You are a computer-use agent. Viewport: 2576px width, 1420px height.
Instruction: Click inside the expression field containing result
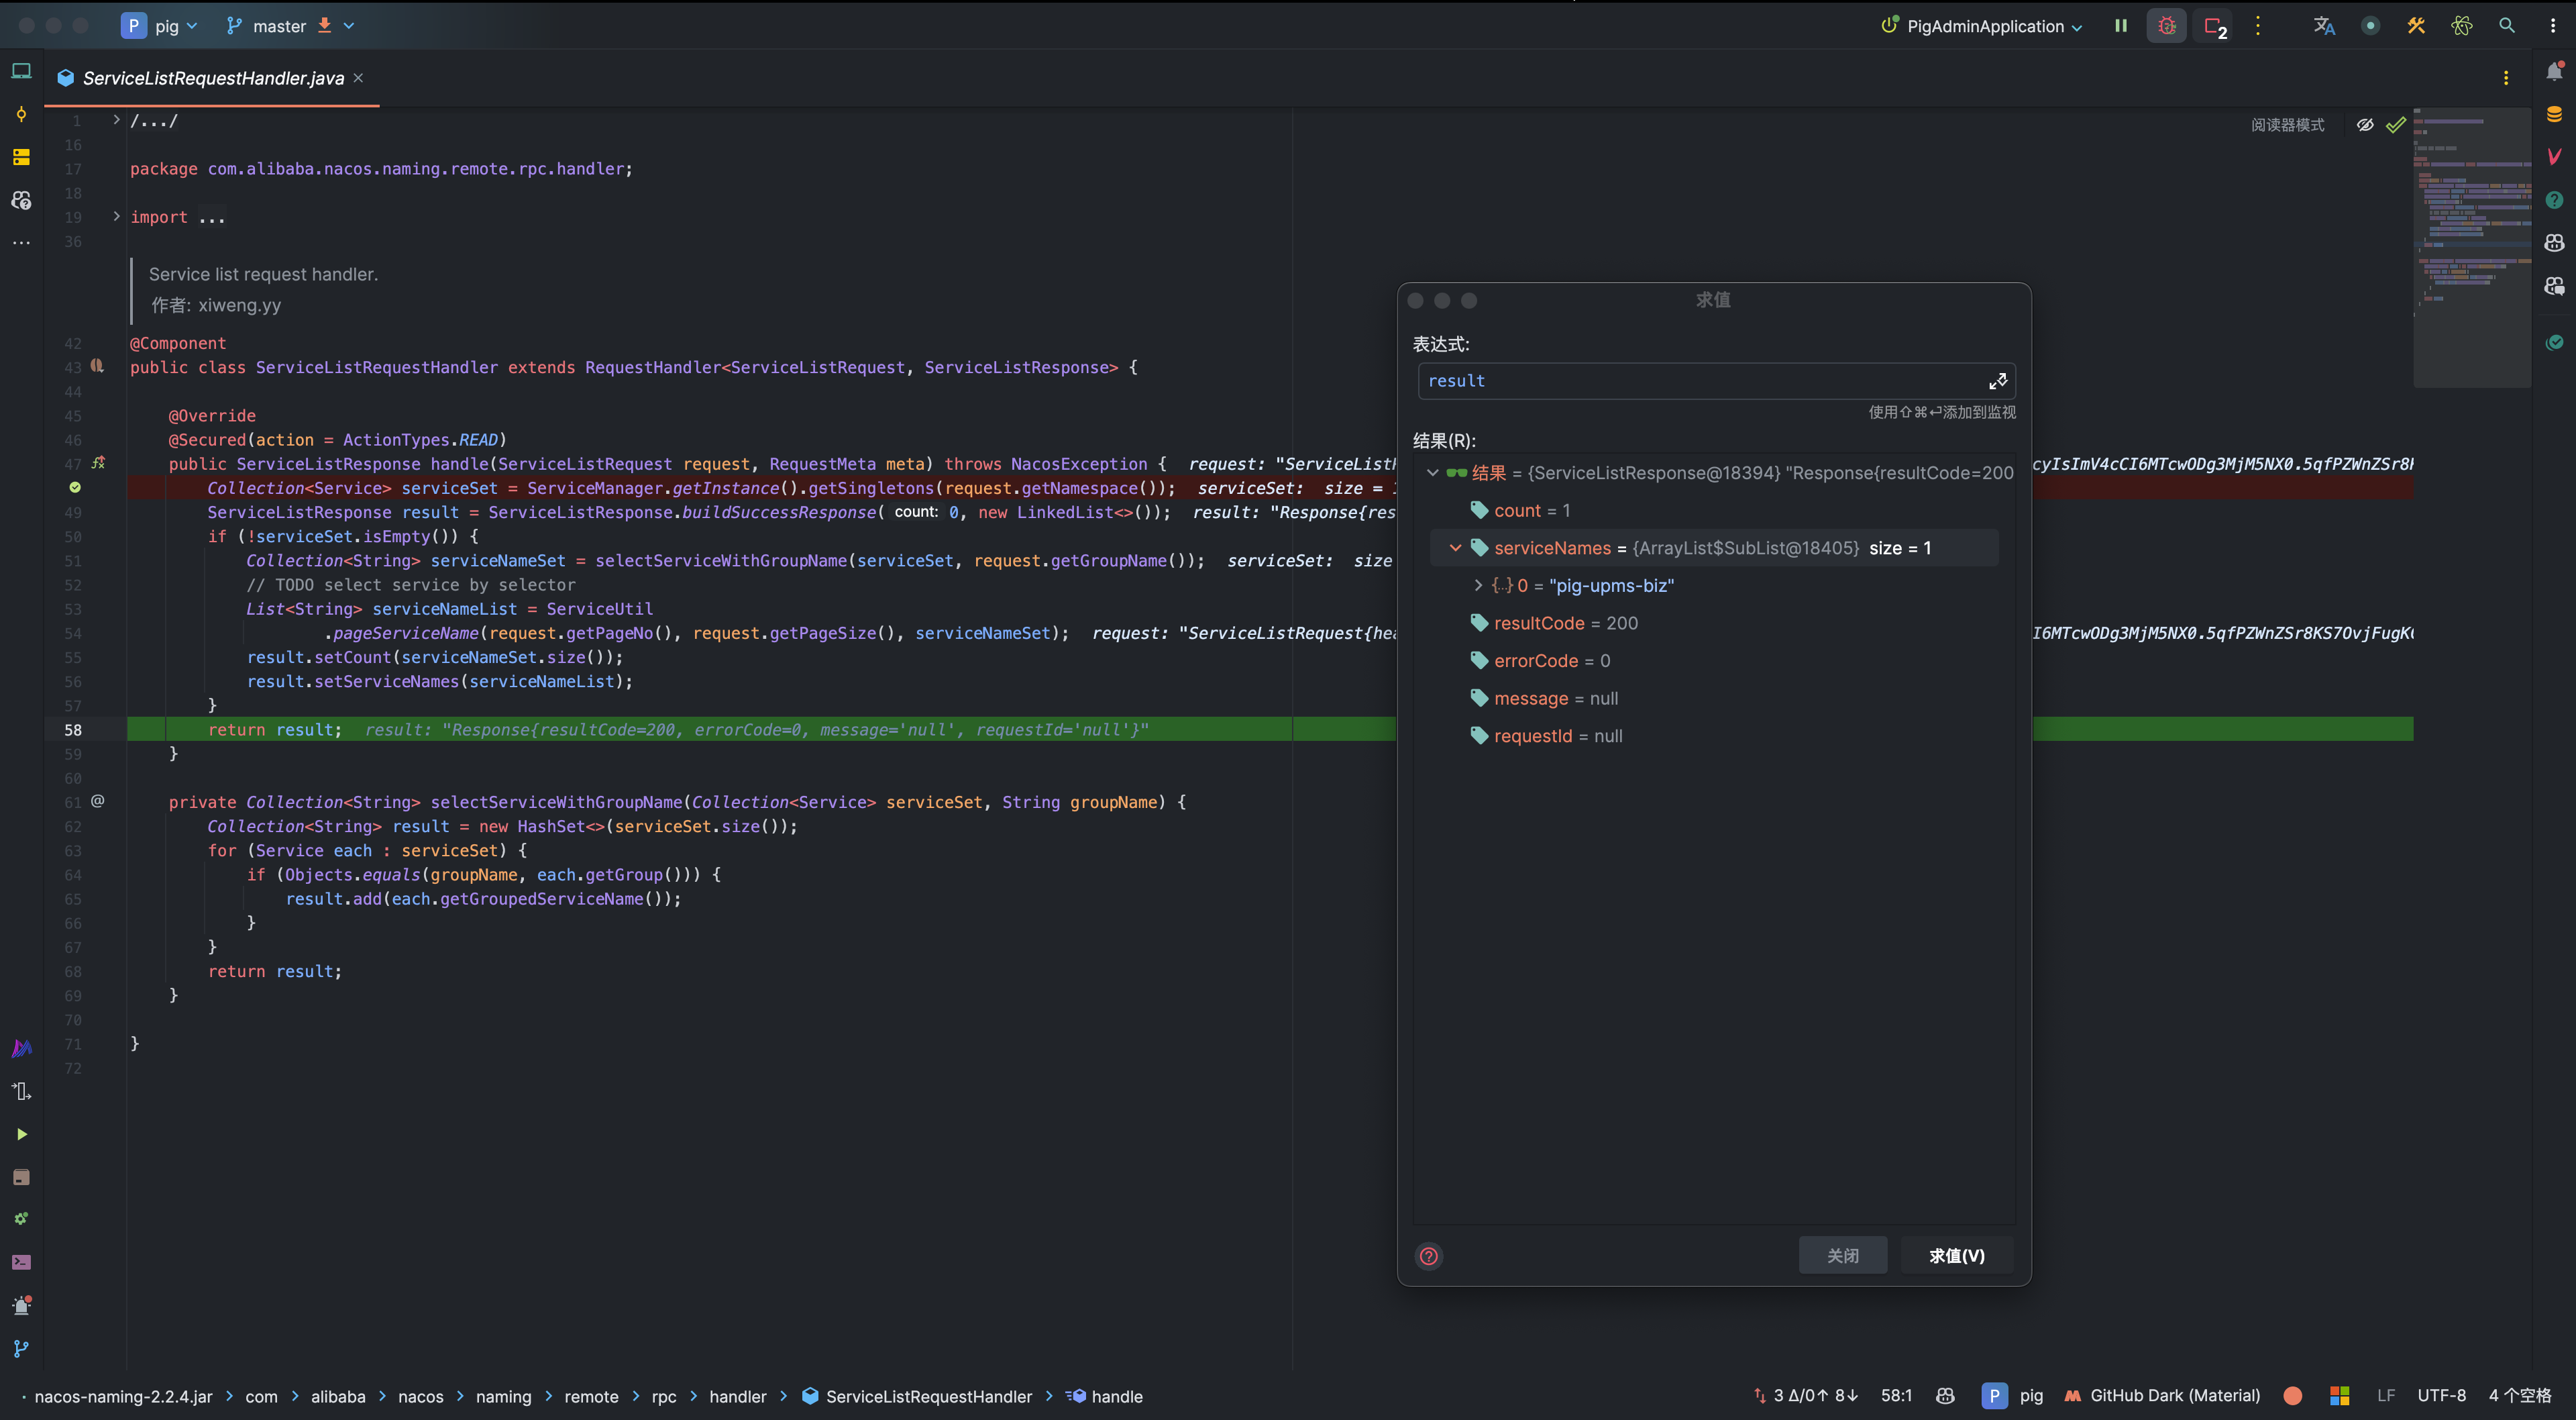tap(1700, 381)
